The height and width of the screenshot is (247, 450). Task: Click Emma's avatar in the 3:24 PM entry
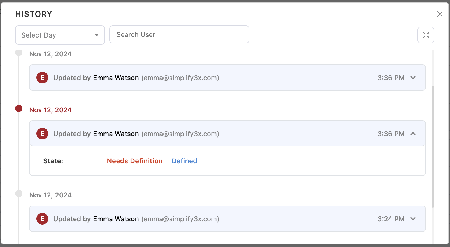click(x=42, y=219)
